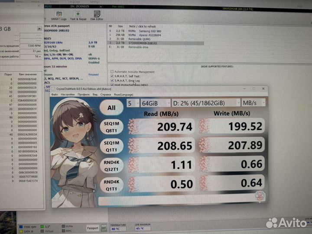This screenshot has width=312, height=234.
Task: Open the Файл menu in CrystalDiskMark
Action: point(55,94)
